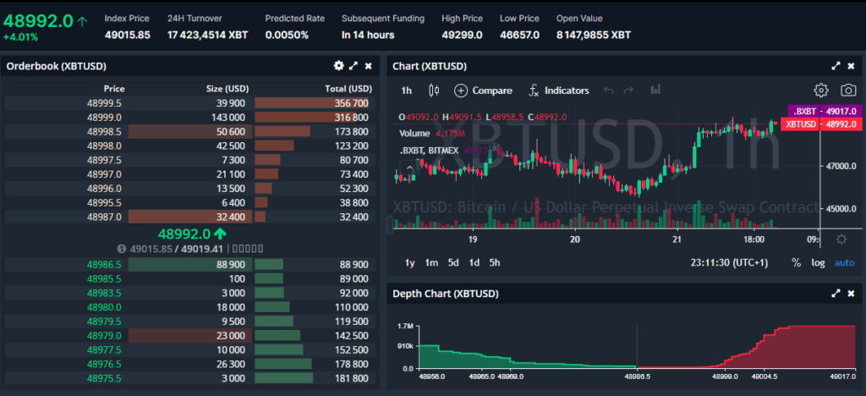Screen dimensions: 866x396
Task: Expand the Depth Chart panel to fullscreen
Action: pyautogui.click(x=836, y=294)
